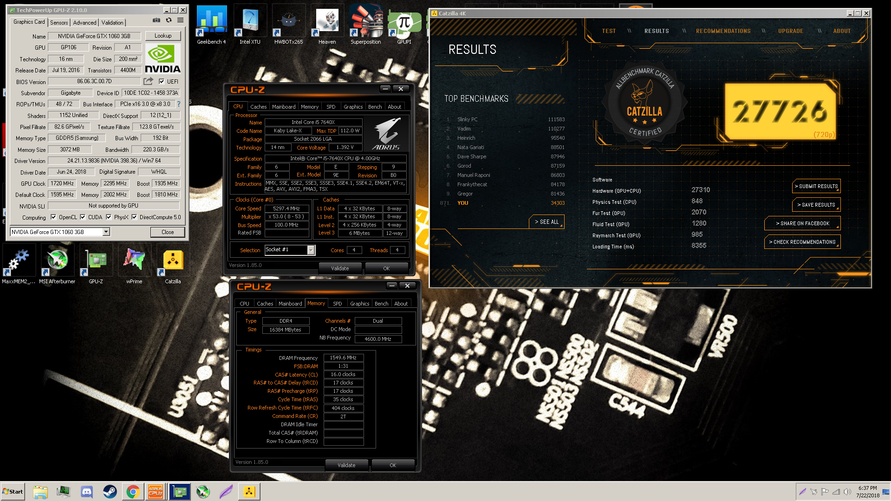This screenshot has height=501, width=891.
Task: Open the Superposition desktop shortcut
Action: [x=365, y=24]
